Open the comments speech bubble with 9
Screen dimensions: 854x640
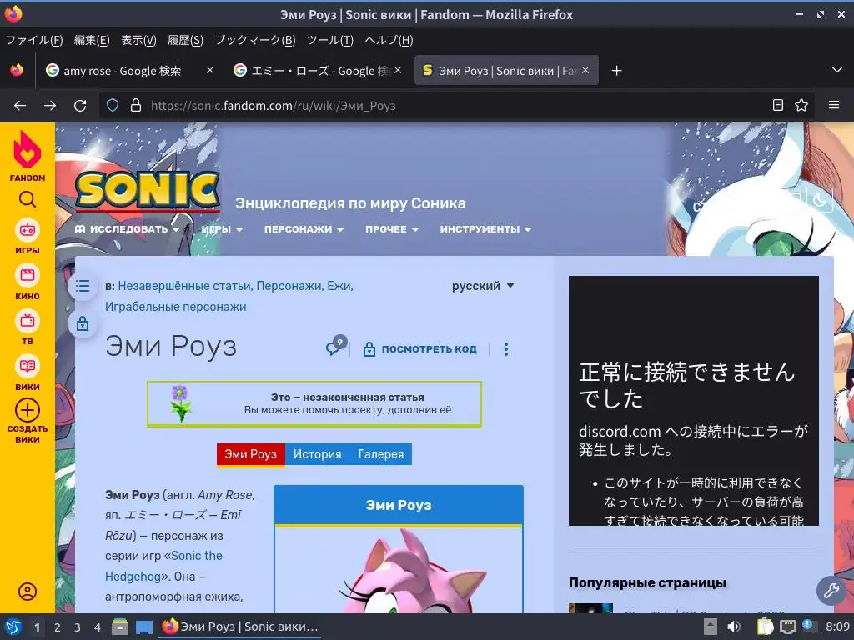click(336, 346)
